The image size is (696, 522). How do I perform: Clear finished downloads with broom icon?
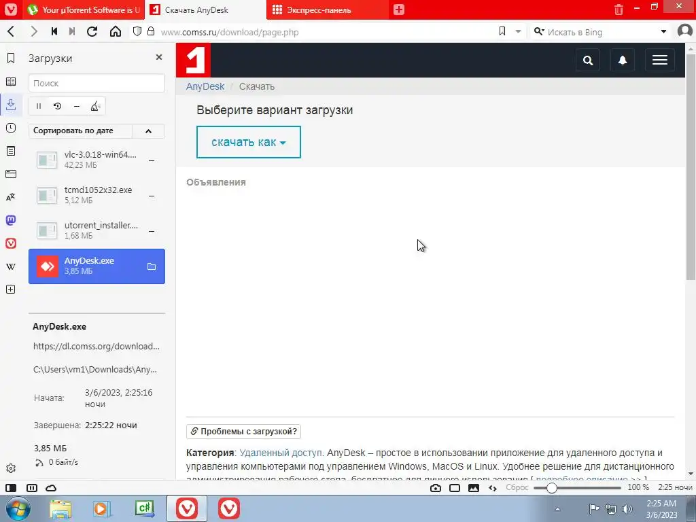(95, 106)
